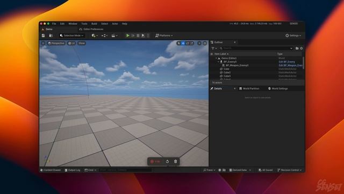Open the Build menu

tap(95, 24)
